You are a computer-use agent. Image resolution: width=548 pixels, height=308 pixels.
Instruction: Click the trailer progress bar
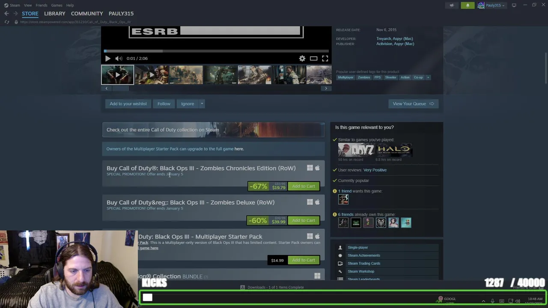click(216, 51)
